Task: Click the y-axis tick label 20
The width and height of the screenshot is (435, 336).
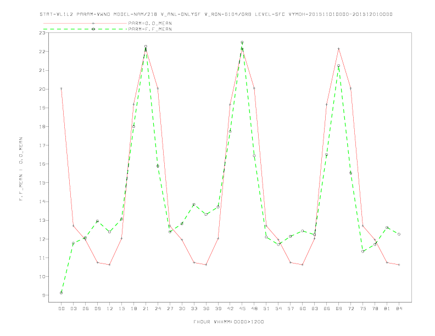Action: point(42,89)
